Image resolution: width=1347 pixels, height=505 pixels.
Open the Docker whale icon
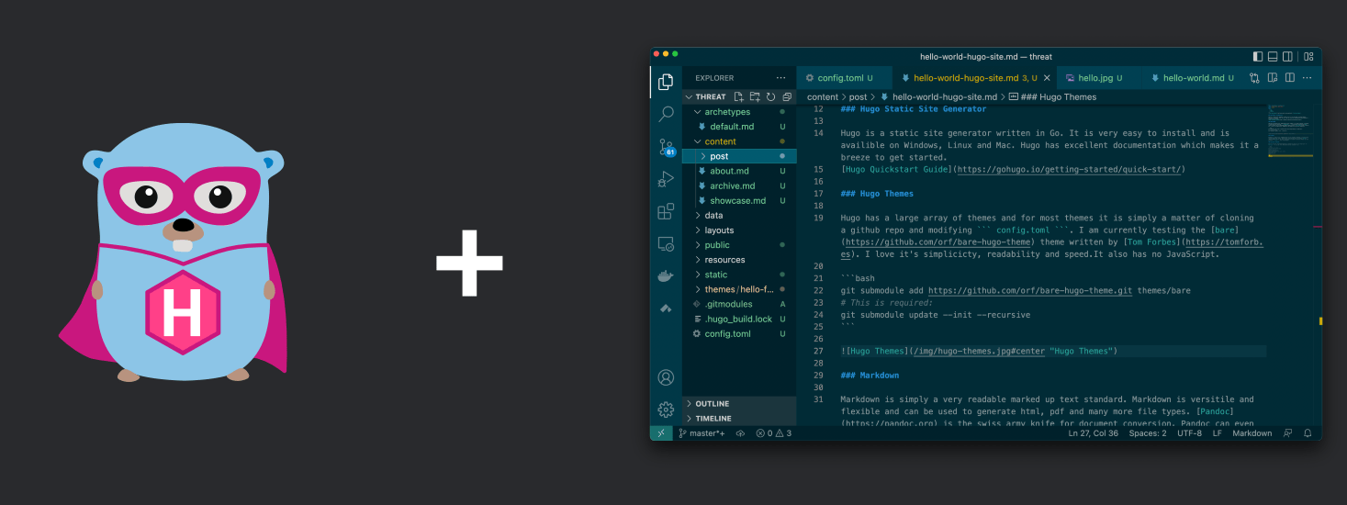[666, 276]
